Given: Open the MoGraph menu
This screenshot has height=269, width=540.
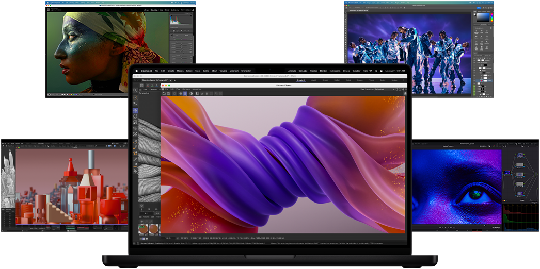Looking at the screenshot, I should (234, 71).
